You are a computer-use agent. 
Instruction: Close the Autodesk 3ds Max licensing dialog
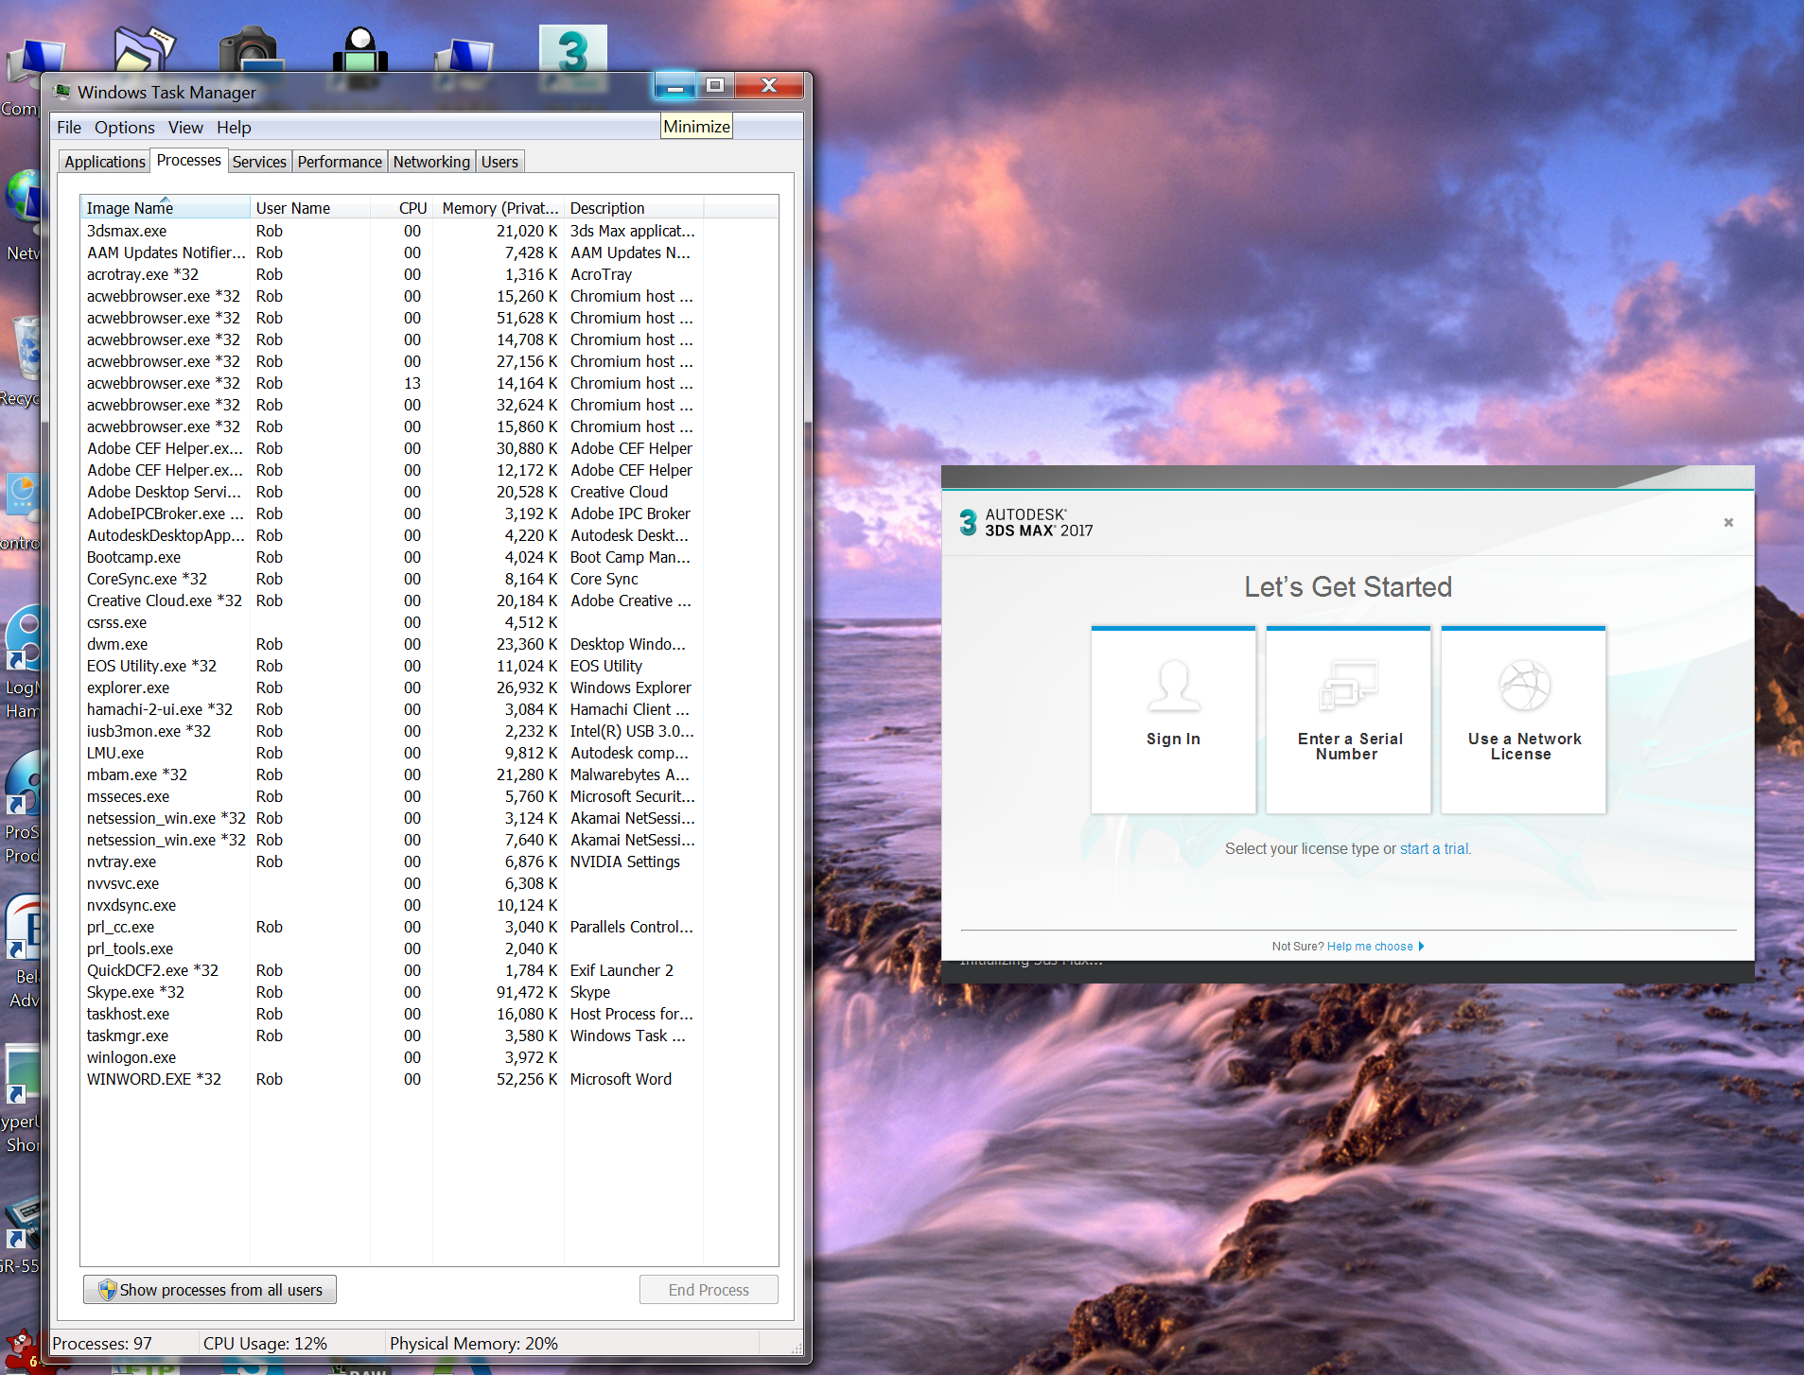click(1727, 522)
